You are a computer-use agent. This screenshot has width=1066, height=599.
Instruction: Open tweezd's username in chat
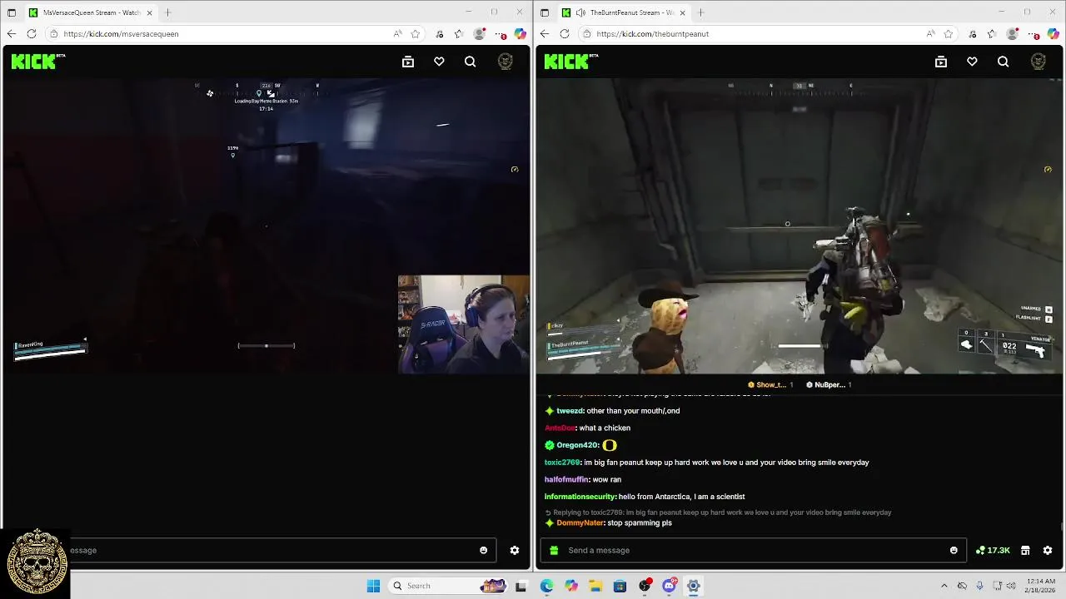(x=570, y=411)
